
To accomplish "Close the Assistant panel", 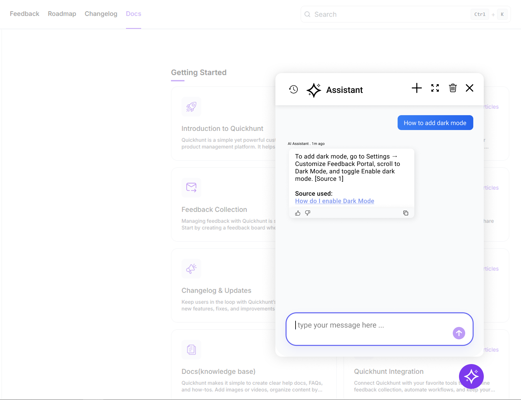I will (470, 88).
